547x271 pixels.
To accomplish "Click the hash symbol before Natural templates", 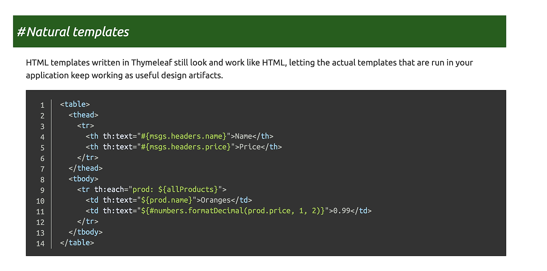I will (21, 32).
